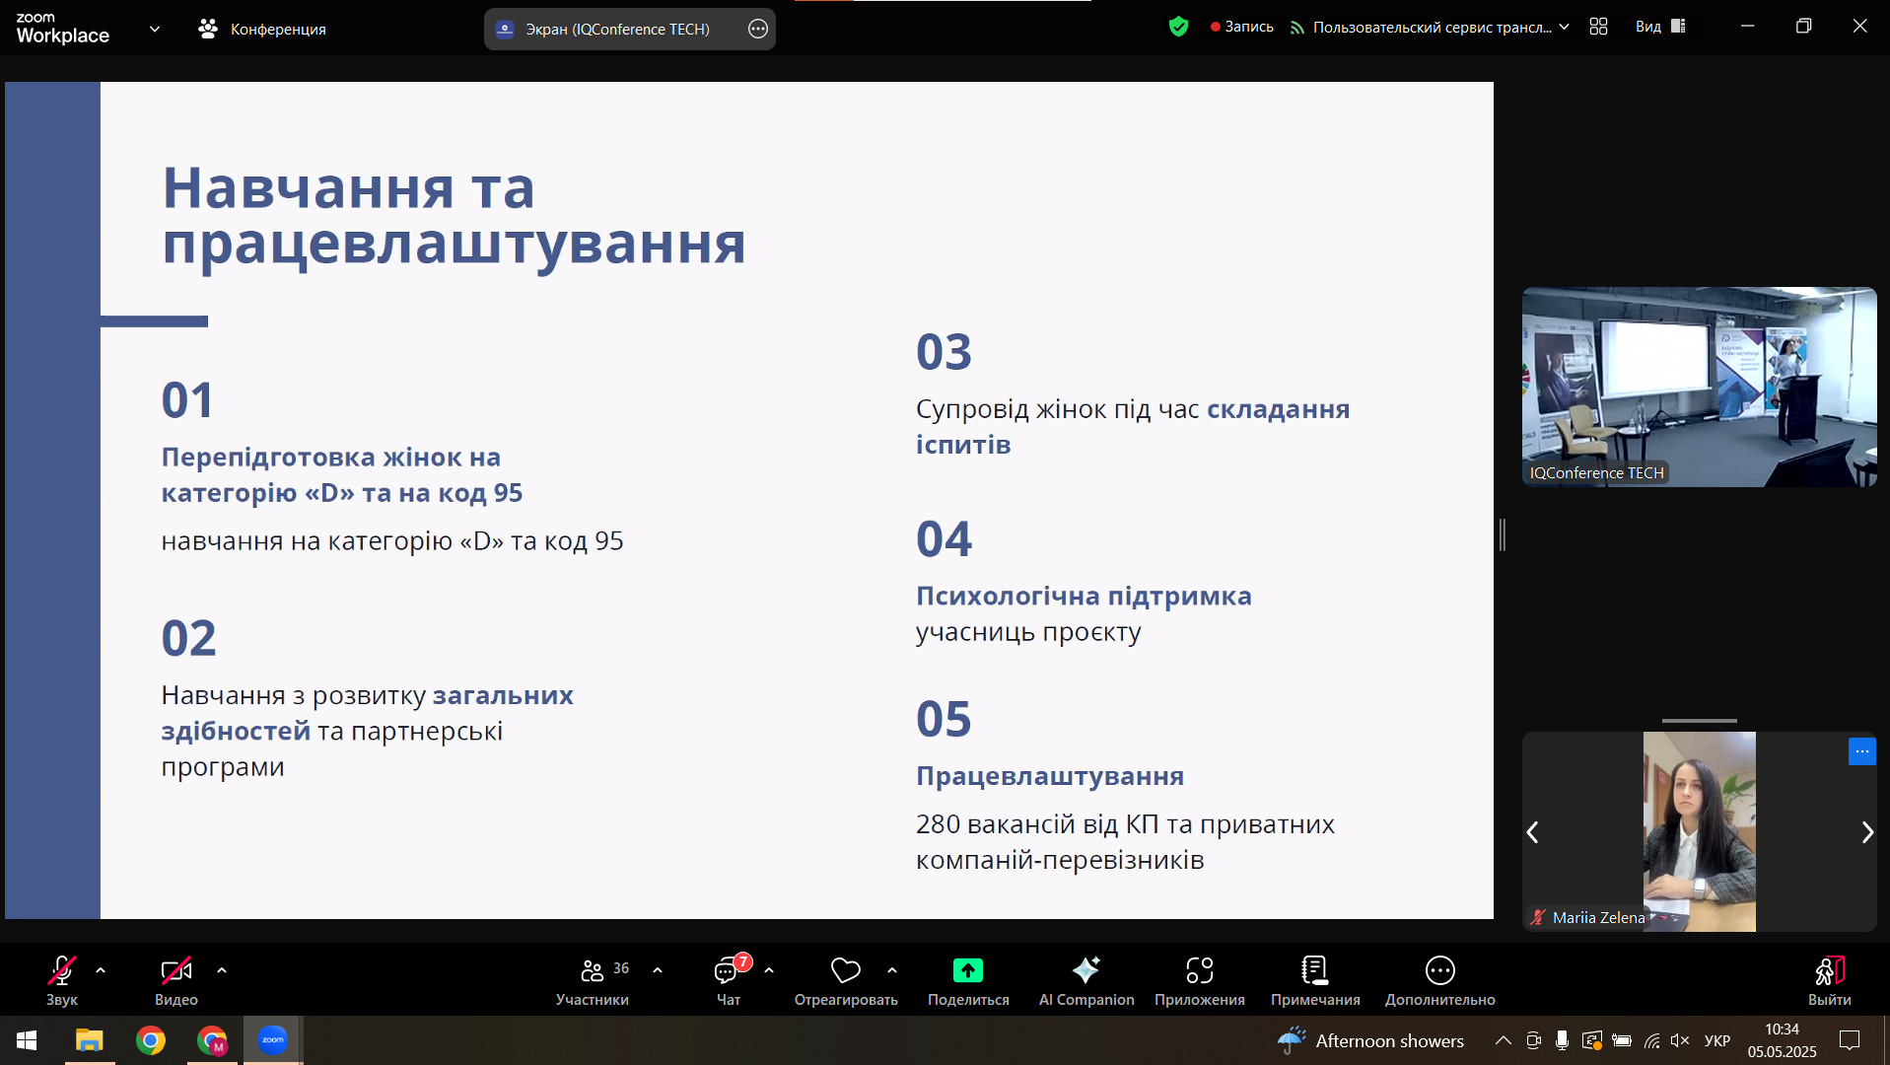Image resolution: width=1890 pixels, height=1065 pixels.
Task: Open Примечания notes
Action: click(x=1315, y=980)
